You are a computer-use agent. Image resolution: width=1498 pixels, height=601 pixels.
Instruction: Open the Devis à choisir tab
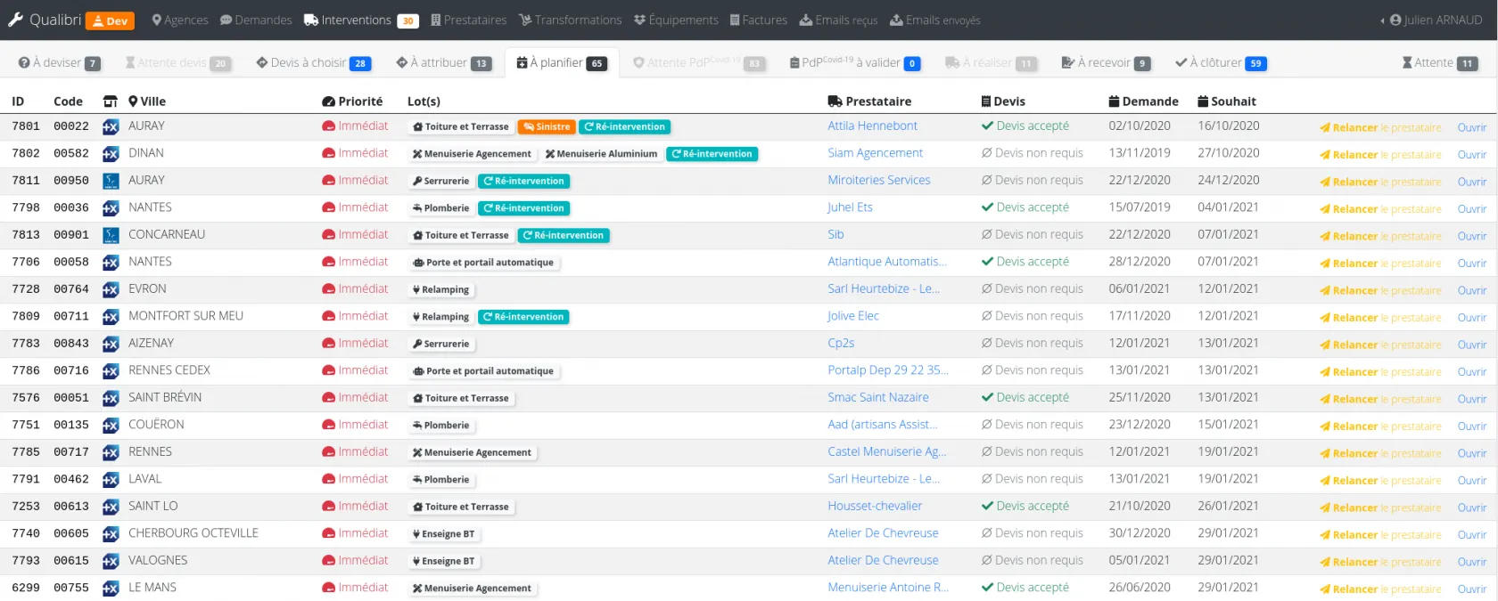[312, 63]
